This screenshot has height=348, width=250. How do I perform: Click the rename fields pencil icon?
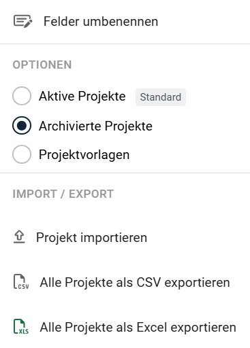click(x=23, y=21)
